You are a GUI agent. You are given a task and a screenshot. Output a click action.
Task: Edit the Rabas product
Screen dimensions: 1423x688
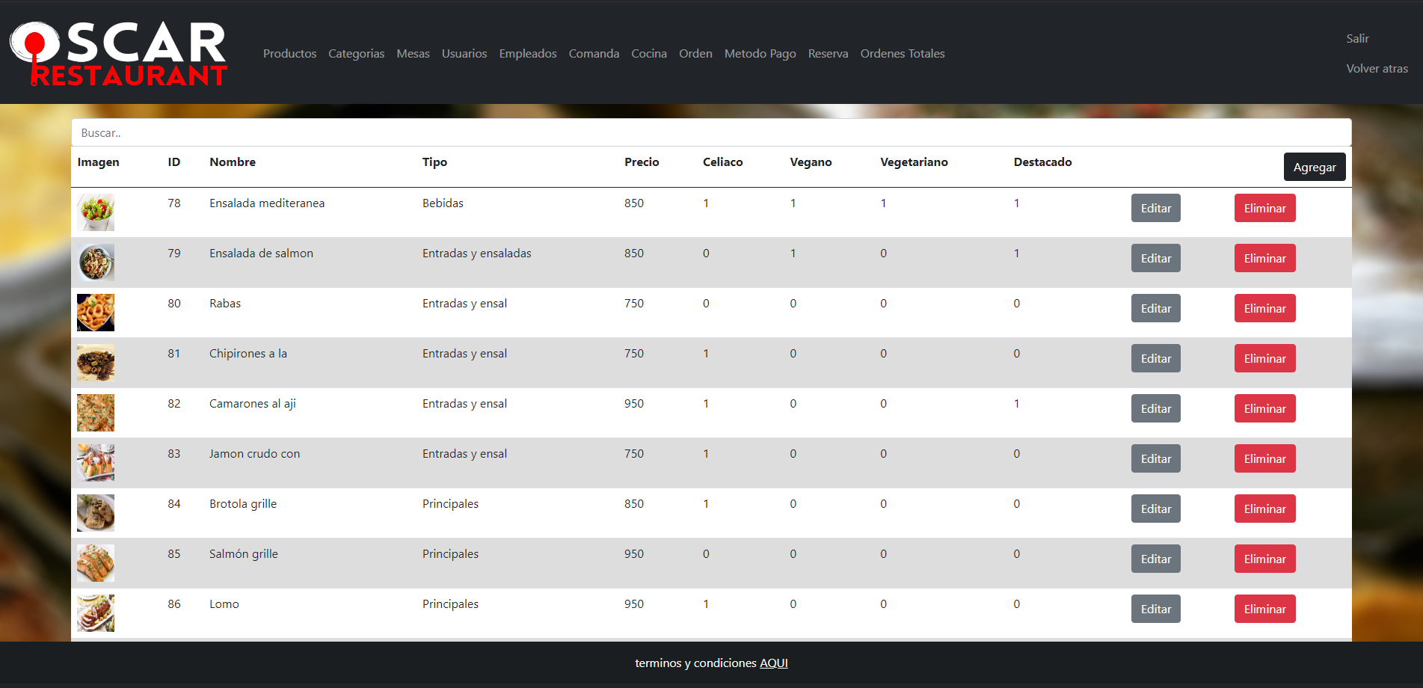click(x=1155, y=308)
